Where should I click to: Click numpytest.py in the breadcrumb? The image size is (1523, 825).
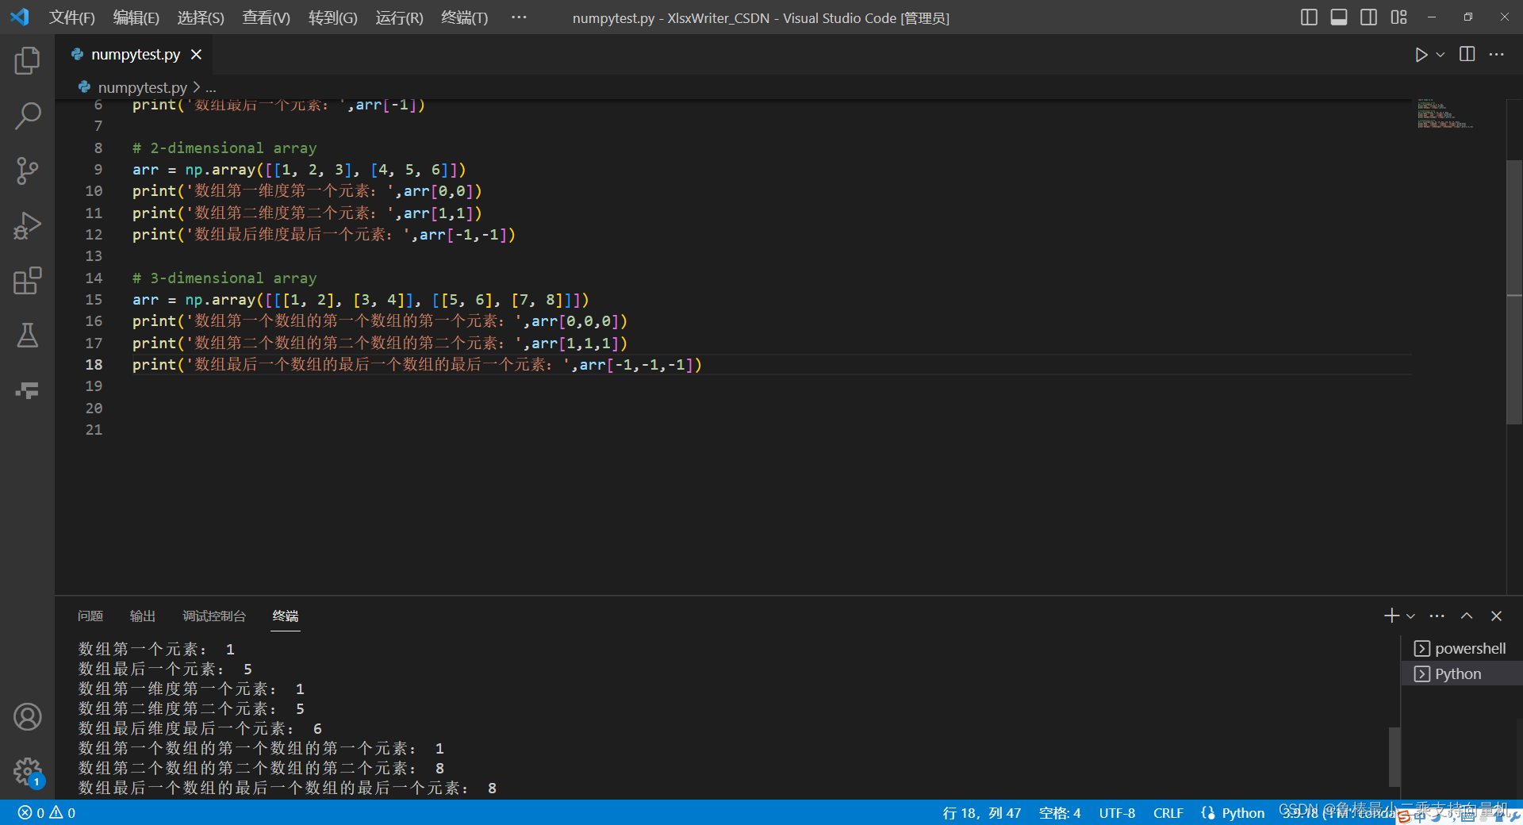pos(142,87)
